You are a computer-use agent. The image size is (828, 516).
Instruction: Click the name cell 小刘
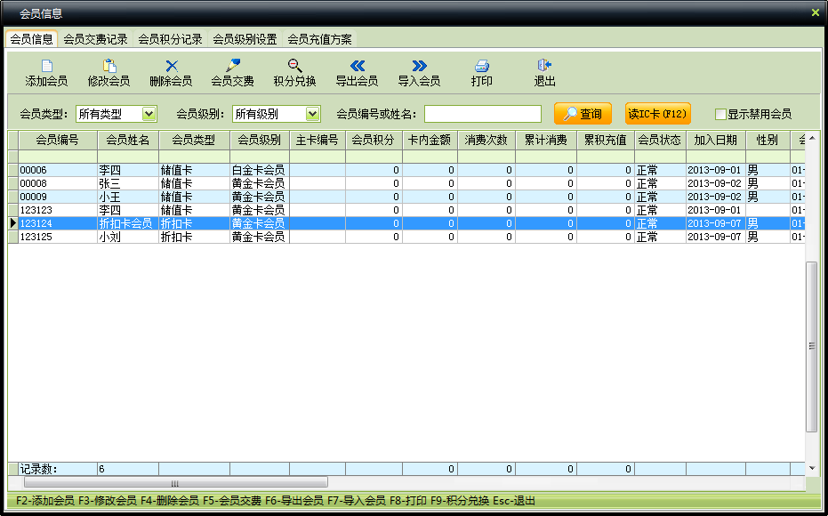tap(128, 237)
